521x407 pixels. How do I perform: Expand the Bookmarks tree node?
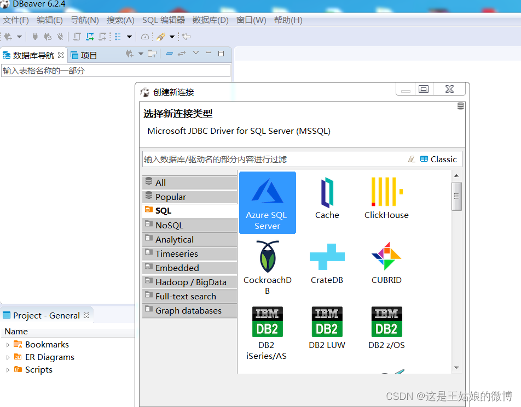click(8, 345)
